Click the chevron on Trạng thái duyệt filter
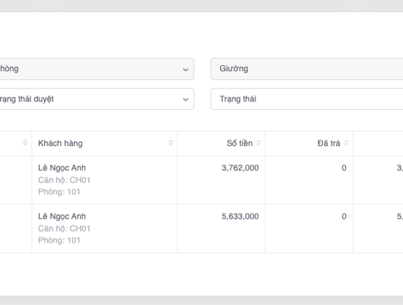This screenshot has width=403, height=305. [186, 99]
